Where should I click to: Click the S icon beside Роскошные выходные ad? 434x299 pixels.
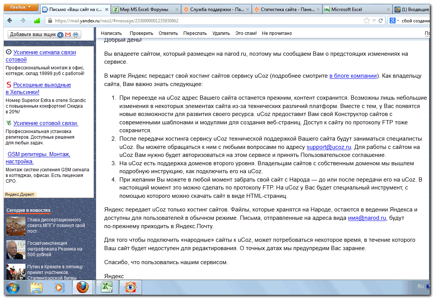pos(9,85)
